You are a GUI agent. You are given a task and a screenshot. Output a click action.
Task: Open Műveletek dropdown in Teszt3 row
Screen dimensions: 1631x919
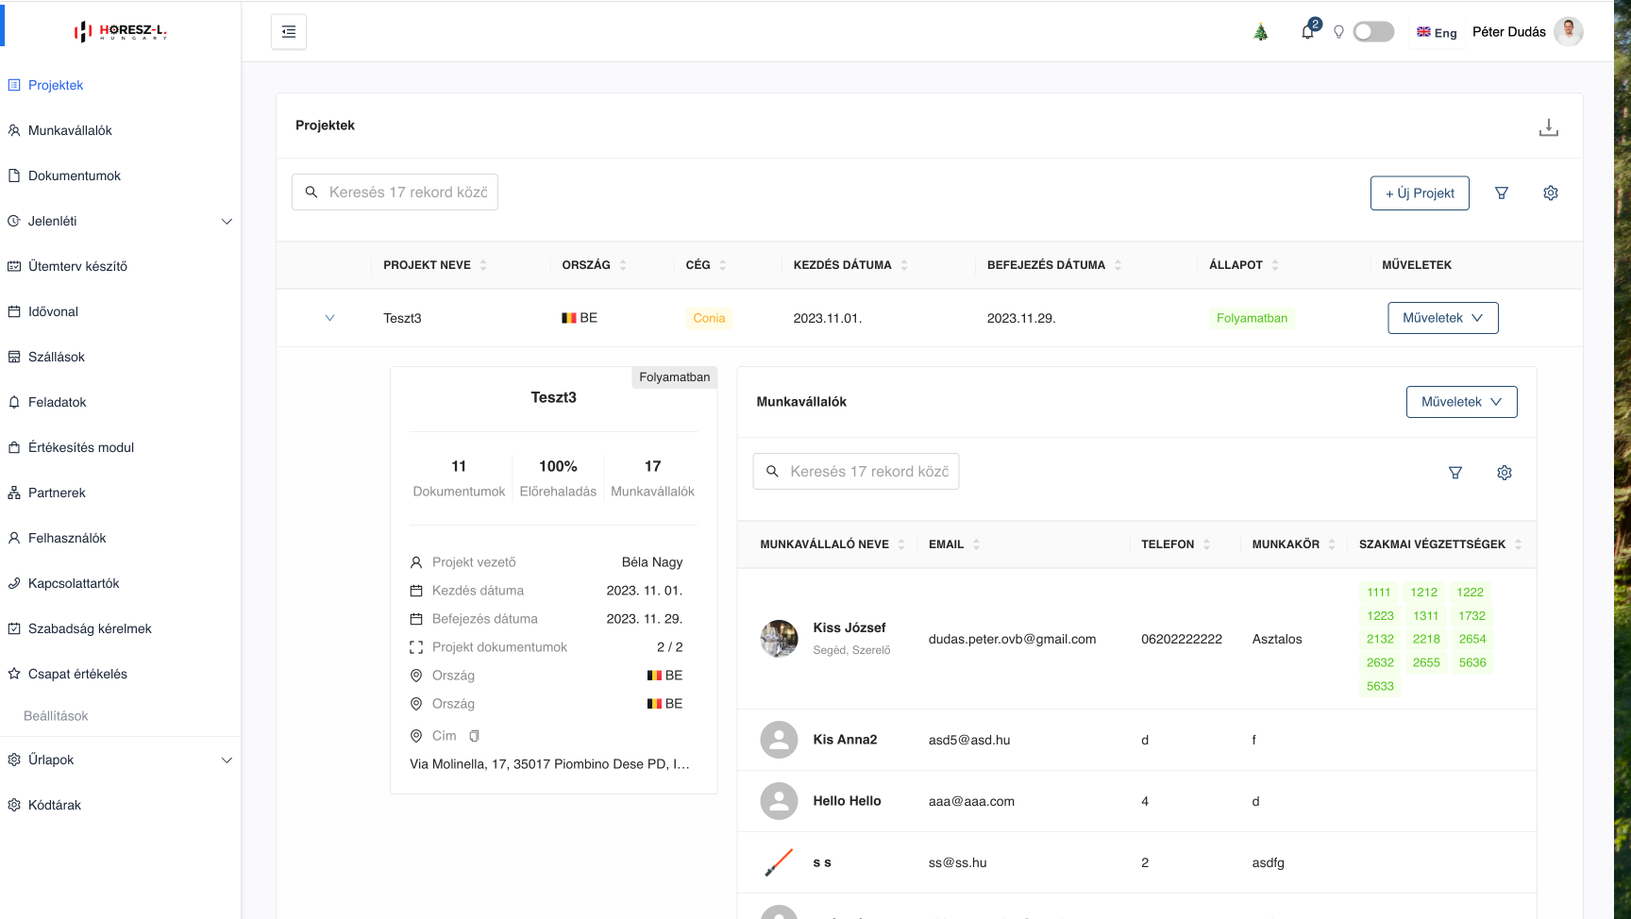[x=1442, y=318]
